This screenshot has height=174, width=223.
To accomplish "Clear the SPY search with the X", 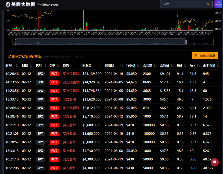I will [208, 4].
